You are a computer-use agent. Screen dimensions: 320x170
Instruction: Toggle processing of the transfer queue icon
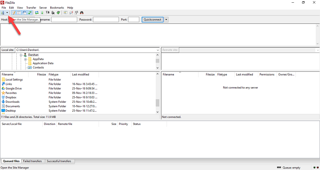click(x=42, y=12)
